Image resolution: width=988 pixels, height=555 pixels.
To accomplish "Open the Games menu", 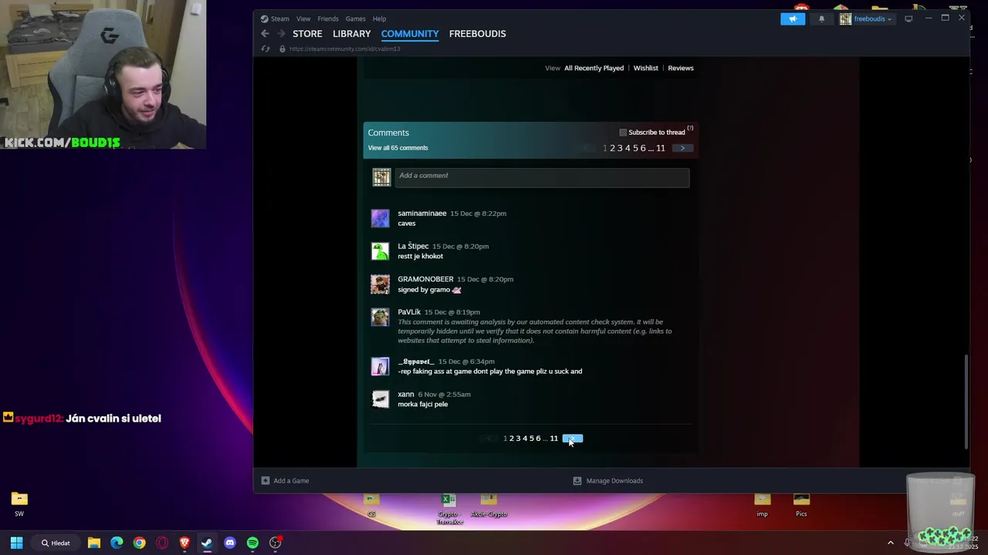I will coord(356,18).
